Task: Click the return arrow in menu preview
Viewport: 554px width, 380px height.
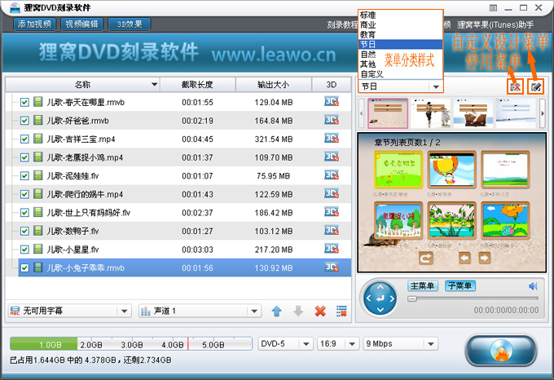Action: point(426,258)
